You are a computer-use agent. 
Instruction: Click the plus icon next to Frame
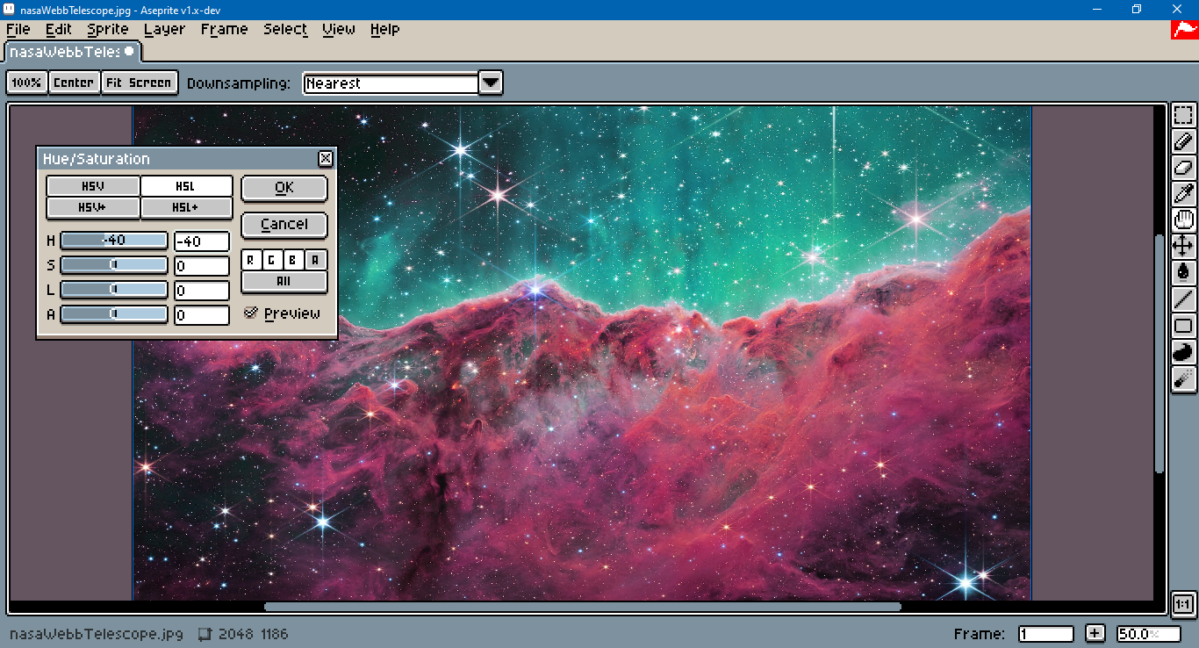pyautogui.click(x=1095, y=633)
